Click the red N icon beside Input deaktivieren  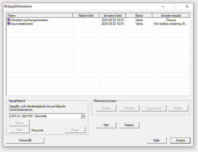pos(9,24)
